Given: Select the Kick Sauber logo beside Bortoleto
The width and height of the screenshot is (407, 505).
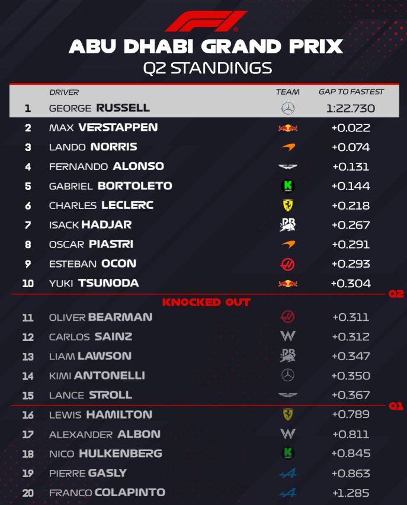Looking at the screenshot, I should 288,186.
